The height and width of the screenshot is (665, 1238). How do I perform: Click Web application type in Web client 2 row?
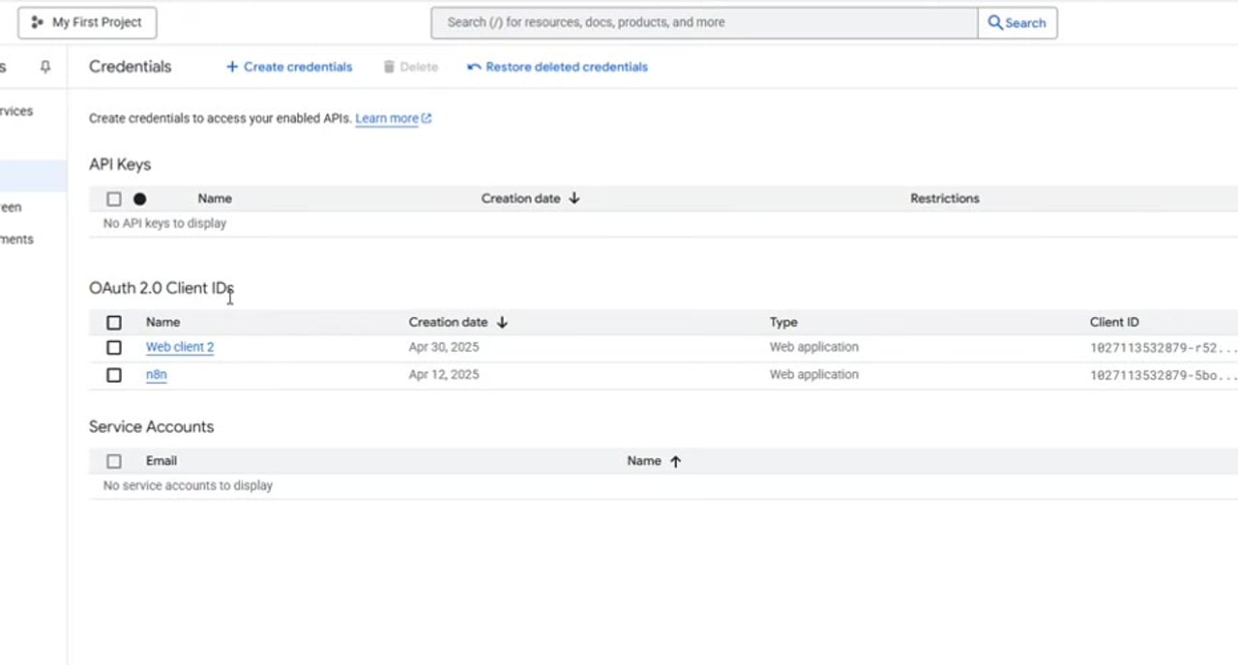tap(814, 347)
